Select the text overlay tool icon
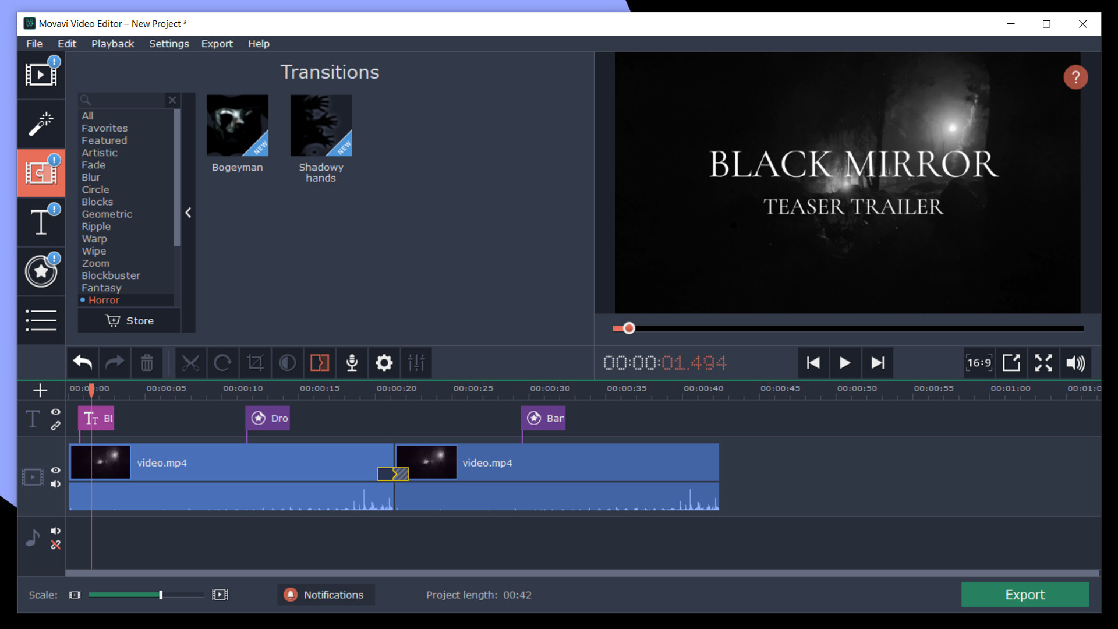The height and width of the screenshot is (629, 1118). point(40,221)
